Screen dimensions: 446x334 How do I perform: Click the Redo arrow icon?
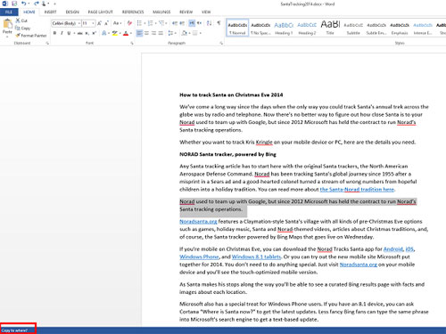37,4
